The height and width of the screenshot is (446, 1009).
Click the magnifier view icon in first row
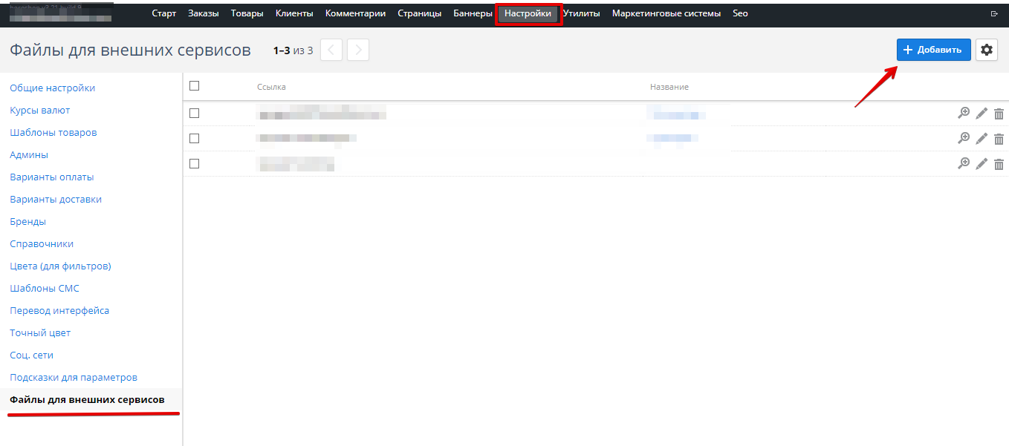964,114
